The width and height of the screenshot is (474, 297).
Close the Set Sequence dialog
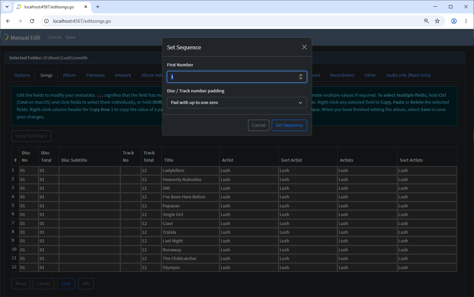click(x=304, y=47)
